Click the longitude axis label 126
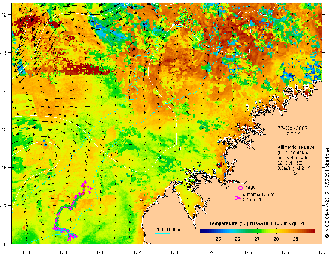The image size is (330, 255). click(285, 252)
